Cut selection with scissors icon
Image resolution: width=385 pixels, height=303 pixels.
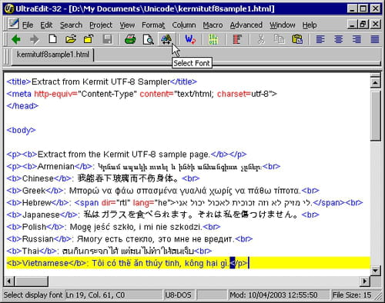pyautogui.click(x=261, y=39)
